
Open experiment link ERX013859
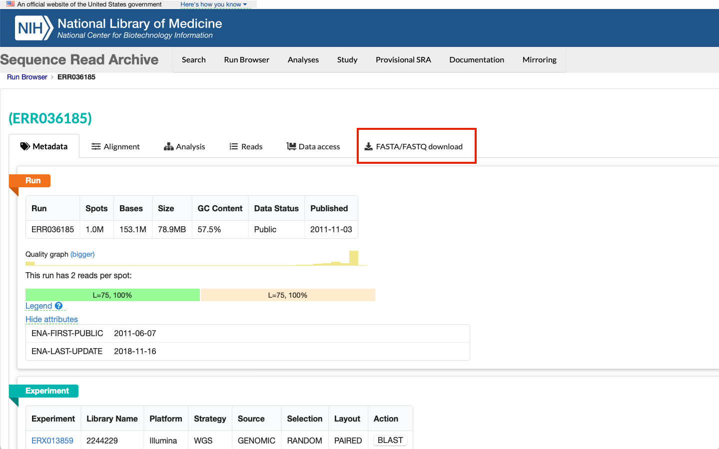pos(52,441)
